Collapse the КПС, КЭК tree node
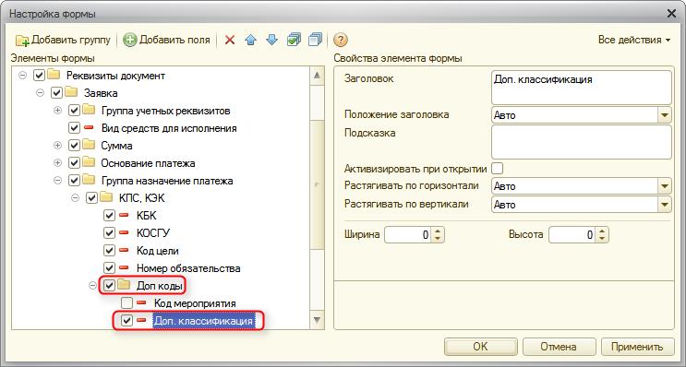Screen dimensions: 686x367 click(75, 198)
